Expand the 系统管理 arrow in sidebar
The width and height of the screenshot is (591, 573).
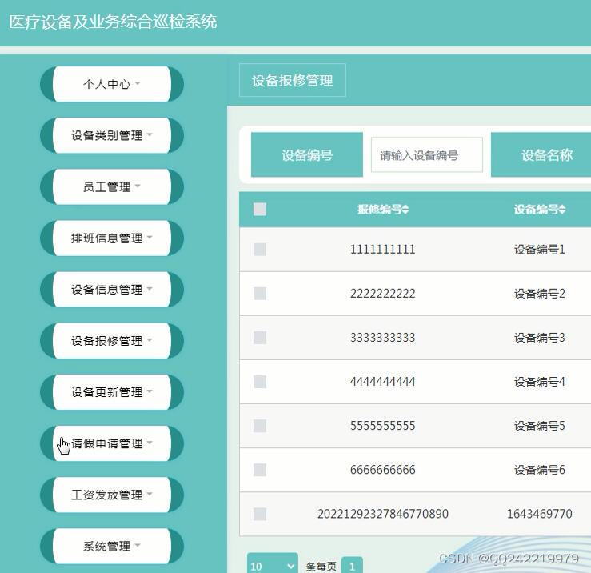click(x=138, y=545)
